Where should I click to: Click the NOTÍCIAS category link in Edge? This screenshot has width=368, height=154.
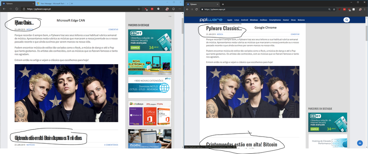31,145
